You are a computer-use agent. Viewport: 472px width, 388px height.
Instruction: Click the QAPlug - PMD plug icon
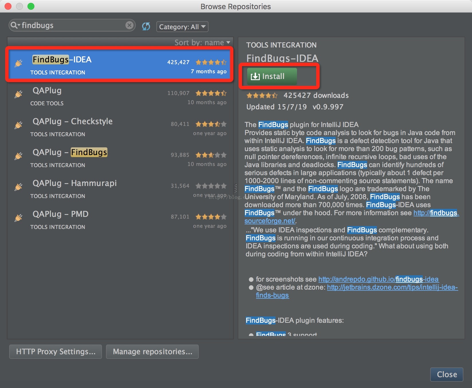(19, 218)
